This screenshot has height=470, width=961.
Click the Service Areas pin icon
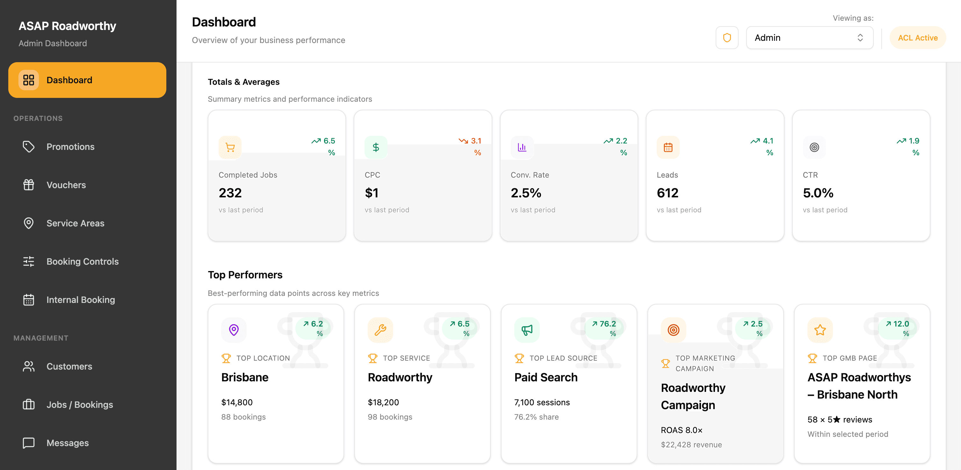tap(29, 223)
